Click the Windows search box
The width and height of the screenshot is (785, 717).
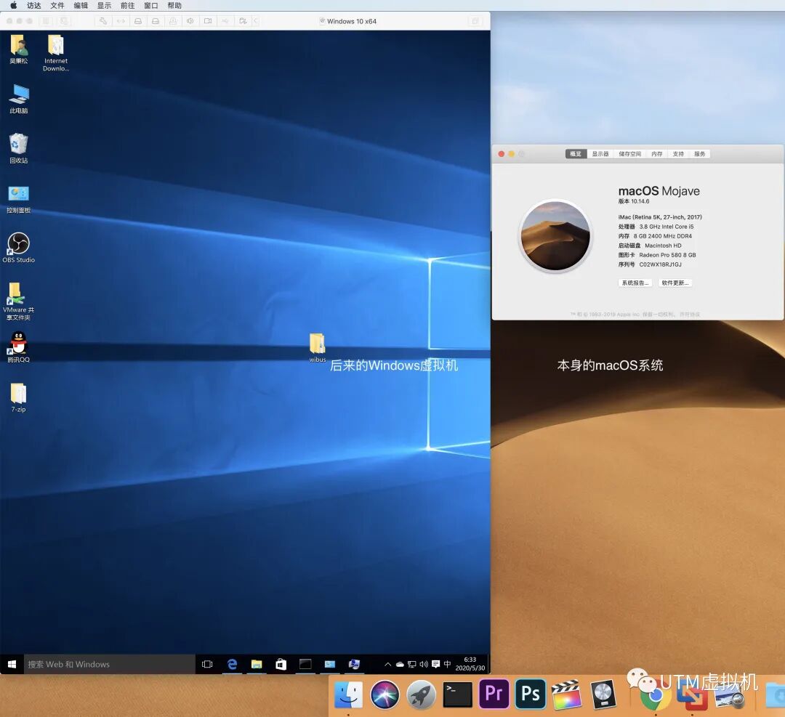[x=109, y=664]
